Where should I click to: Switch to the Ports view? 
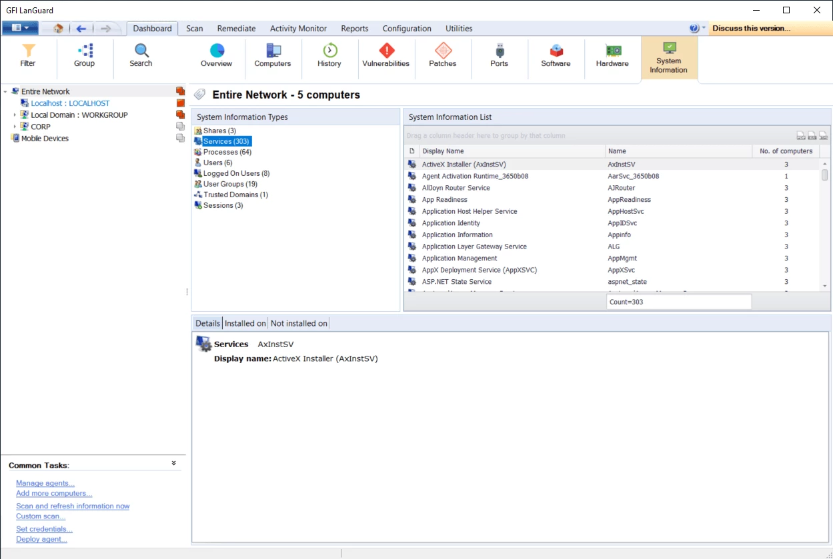[x=499, y=55]
